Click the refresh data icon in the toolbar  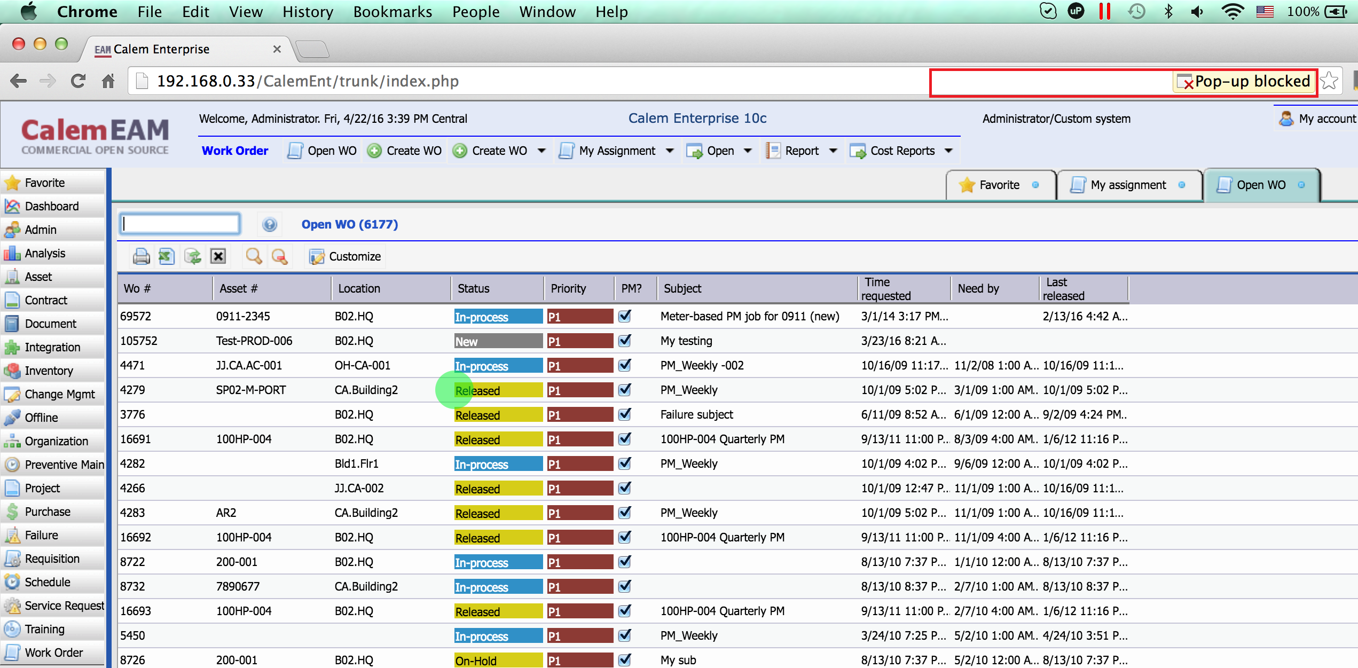(x=192, y=256)
